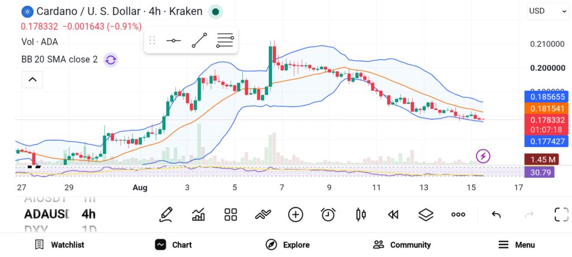Open the indicators chart icon
This screenshot has height=257, width=572.
pos(198,215)
